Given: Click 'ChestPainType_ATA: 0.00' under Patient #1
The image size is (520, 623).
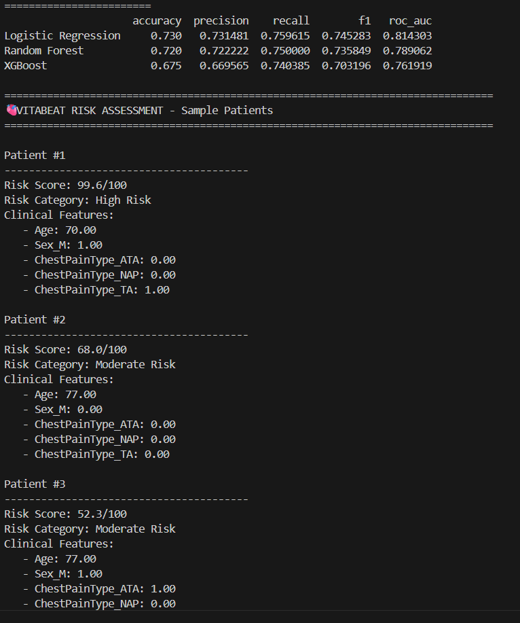Looking at the screenshot, I should (99, 260).
